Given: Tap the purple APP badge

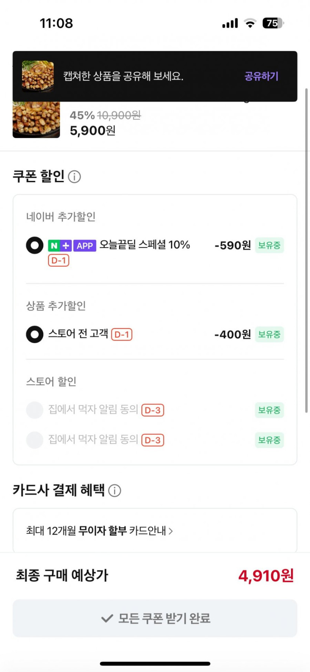Looking at the screenshot, I should (x=85, y=246).
